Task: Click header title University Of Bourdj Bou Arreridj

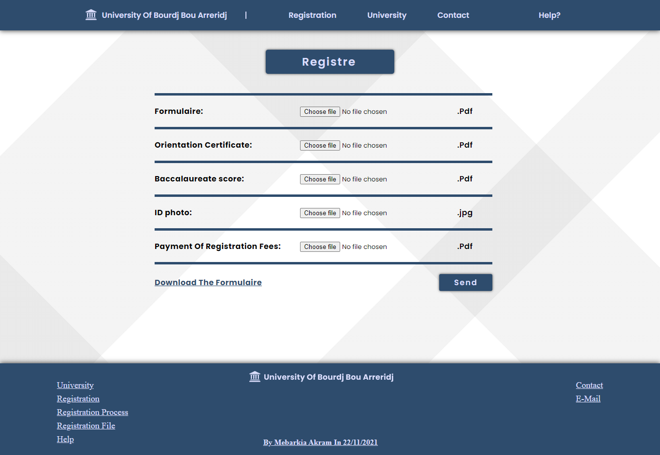Action: click(164, 15)
